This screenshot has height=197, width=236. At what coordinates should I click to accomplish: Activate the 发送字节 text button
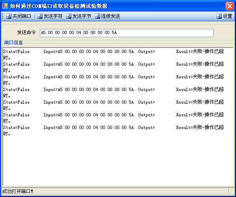82,16
